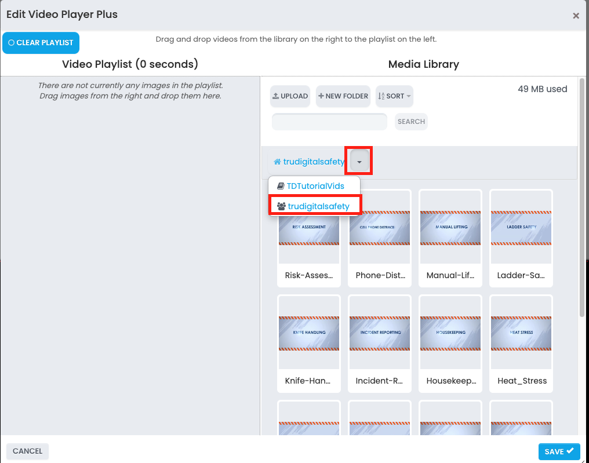Click the home icon before trudigitalsafety

pyautogui.click(x=277, y=162)
